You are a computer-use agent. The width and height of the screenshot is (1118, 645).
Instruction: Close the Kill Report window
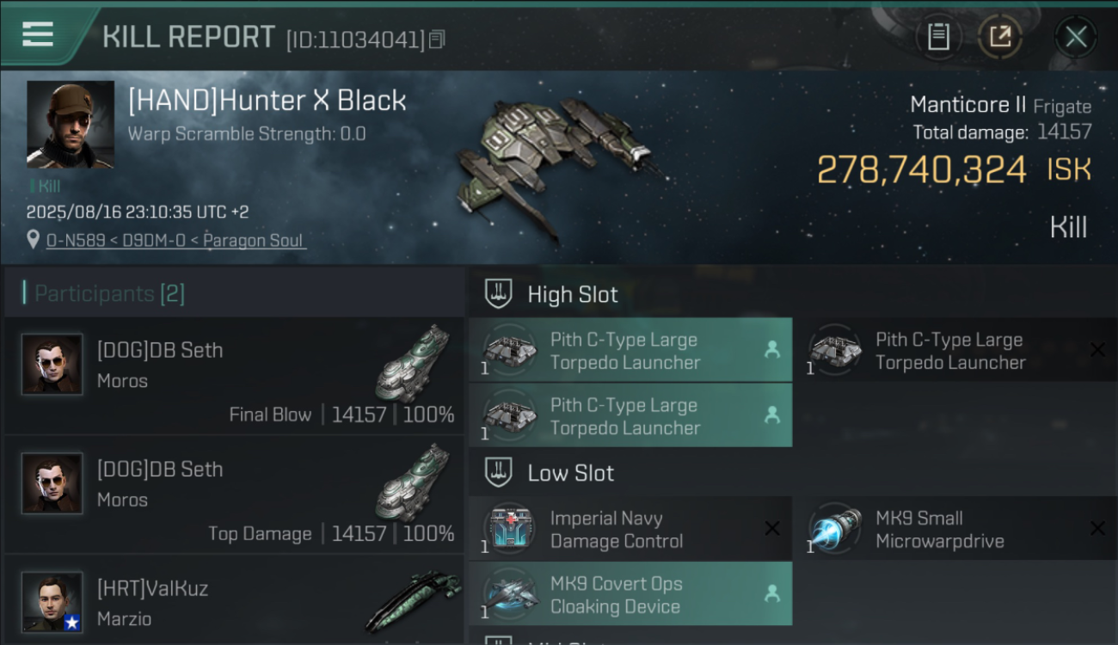pyautogui.click(x=1075, y=37)
